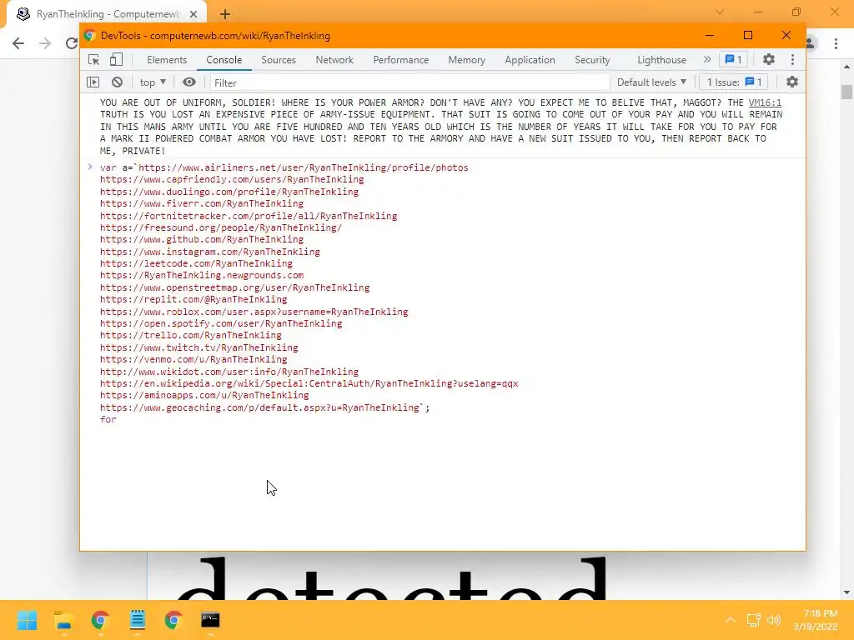The height and width of the screenshot is (640, 854).
Task: Go back in Chrome
Action: pyautogui.click(x=18, y=43)
